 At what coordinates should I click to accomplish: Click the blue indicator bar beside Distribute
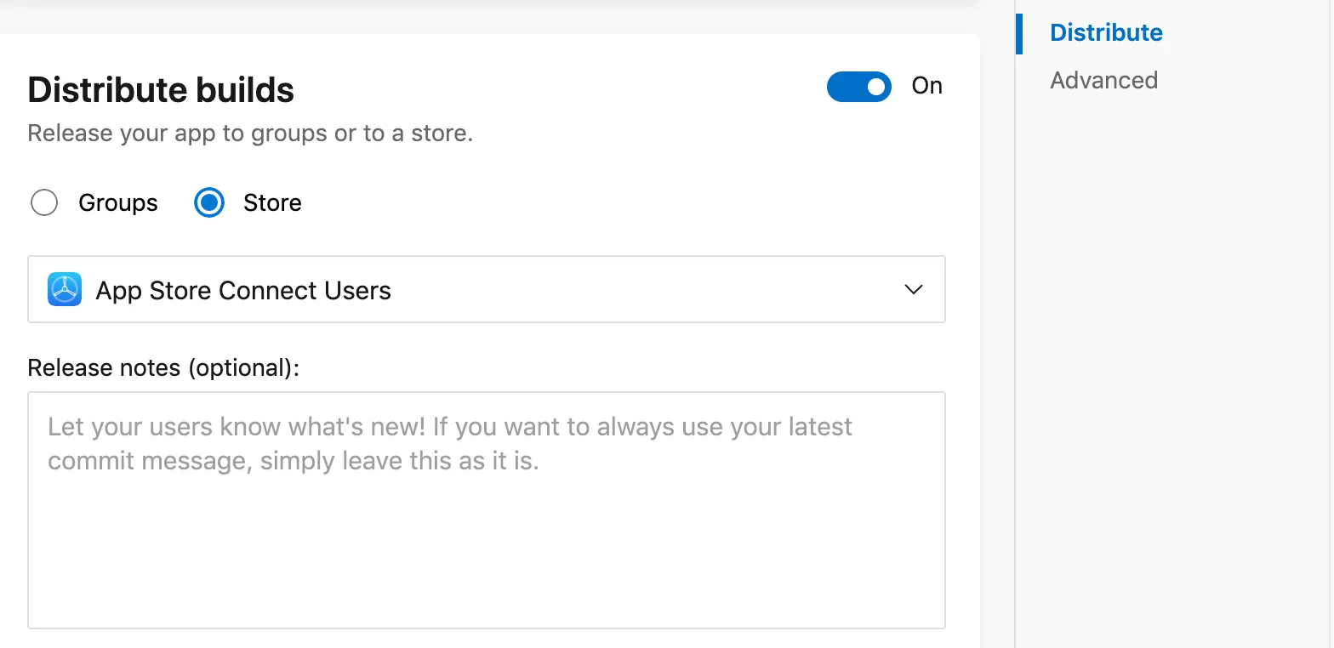(1019, 32)
